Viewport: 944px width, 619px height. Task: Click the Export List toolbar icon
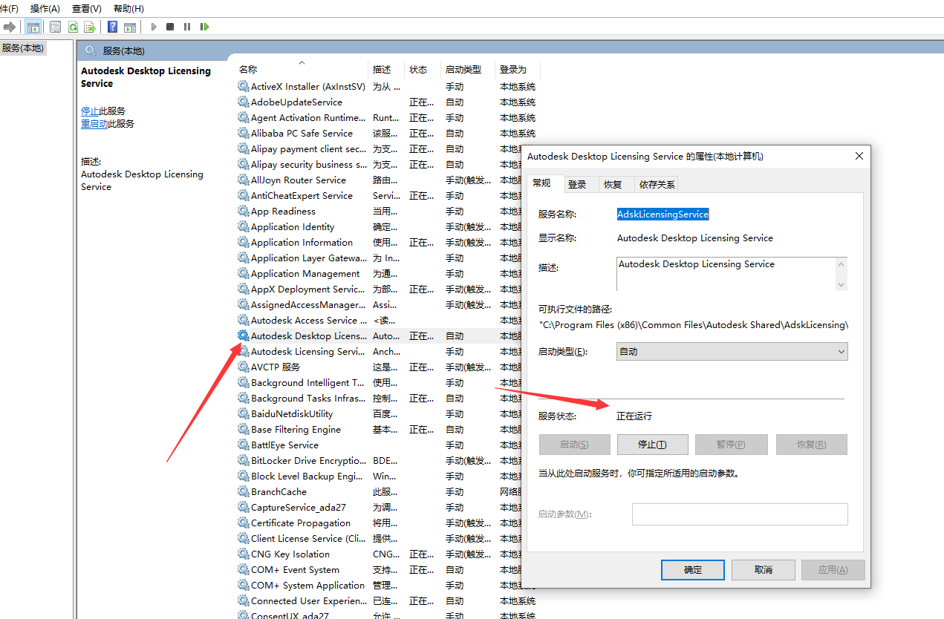(x=90, y=27)
